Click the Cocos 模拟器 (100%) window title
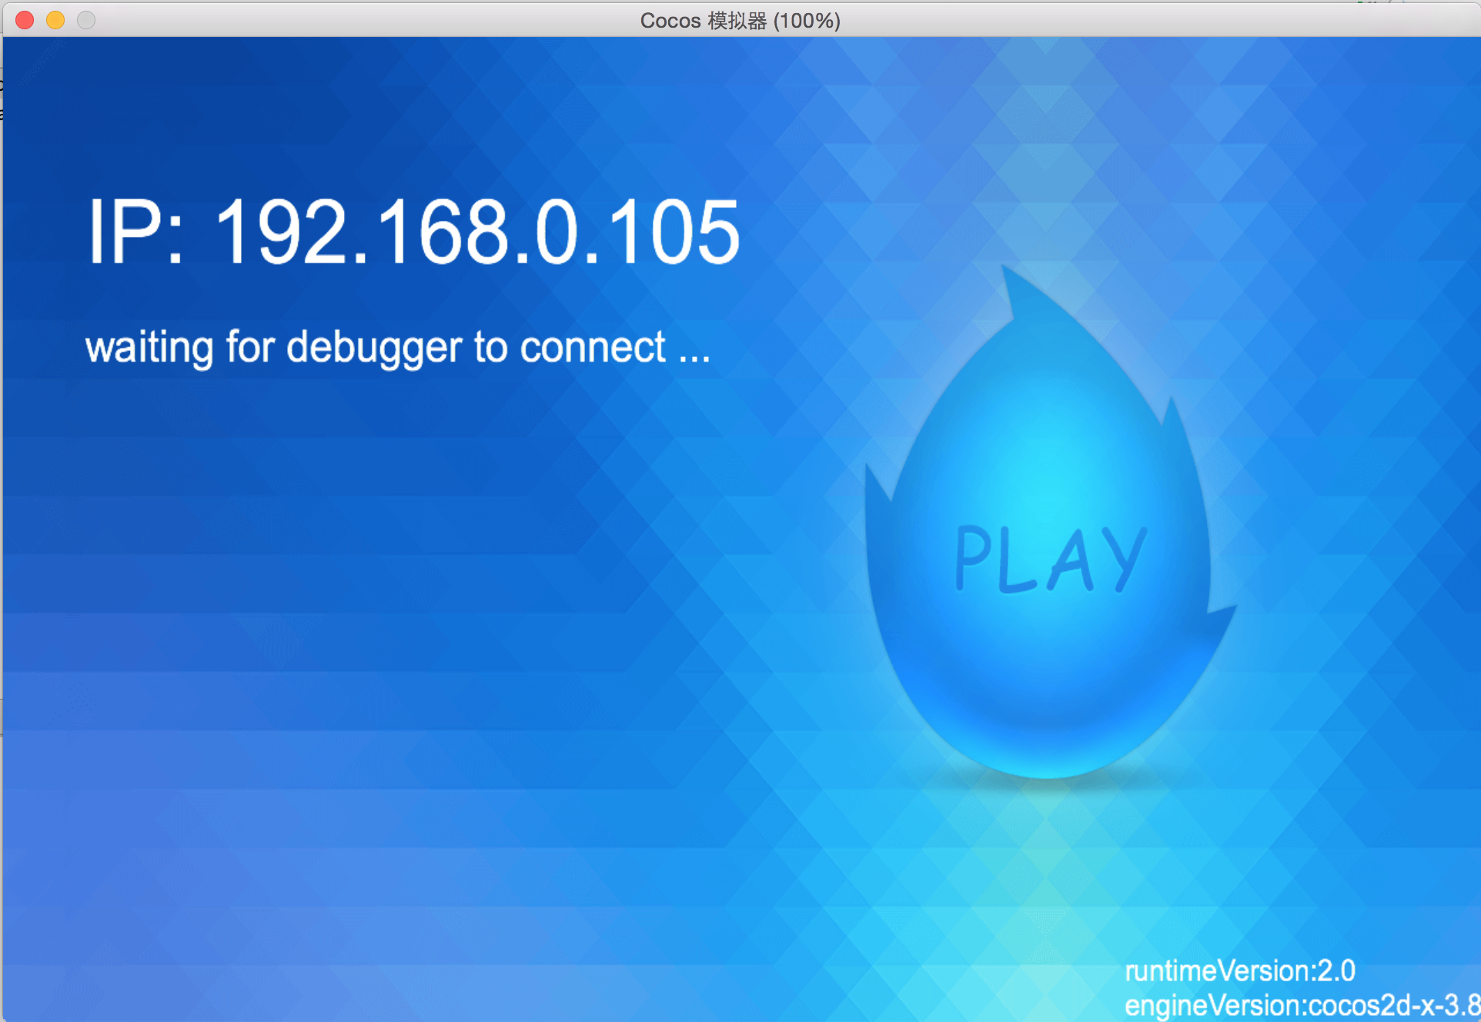The image size is (1481, 1022). pos(740,20)
